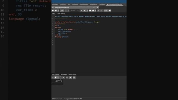Switch to the Dependents tab
178x100 pixels.
(x=93, y=4)
